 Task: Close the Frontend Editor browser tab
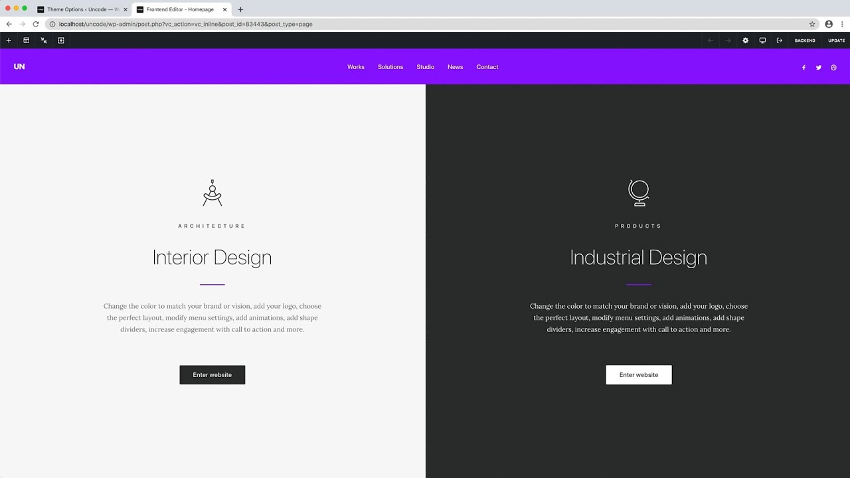click(x=225, y=9)
